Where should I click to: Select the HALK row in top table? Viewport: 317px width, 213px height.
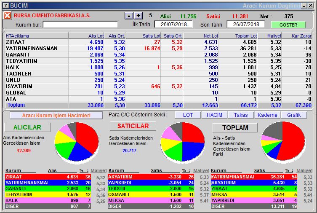158,67
